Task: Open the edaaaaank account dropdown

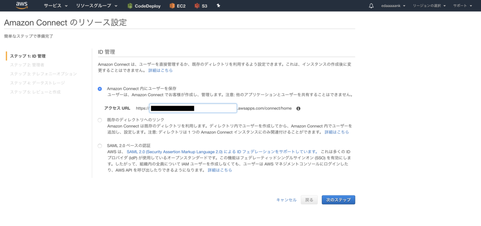Action: [x=393, y=6]
